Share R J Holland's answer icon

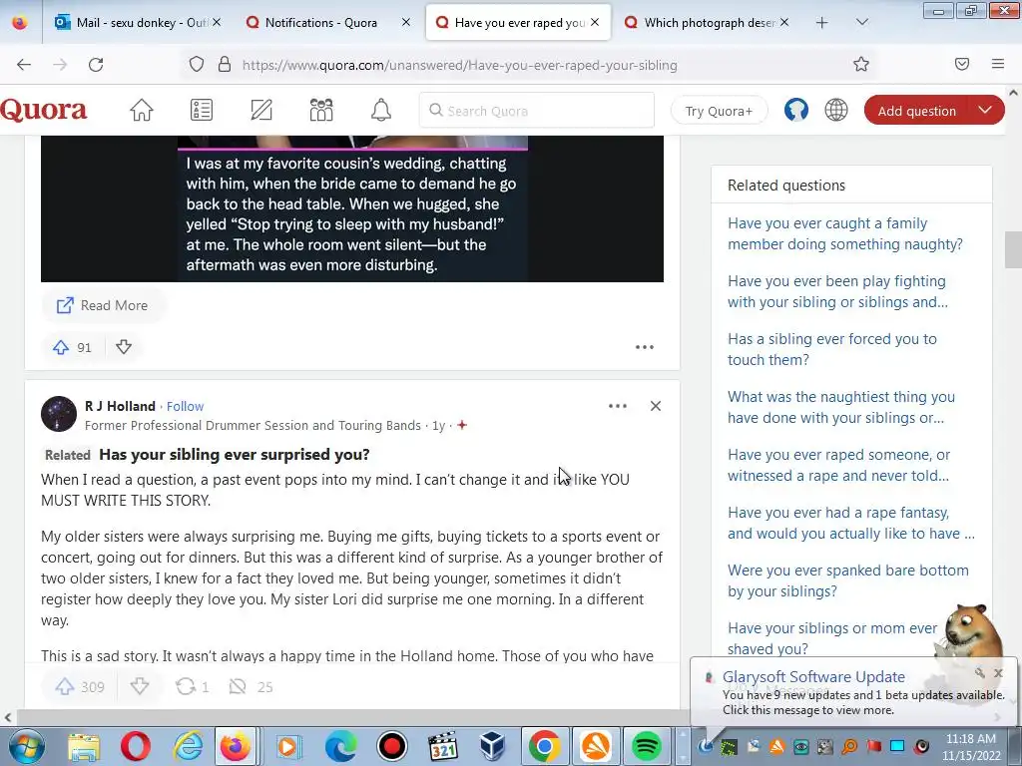(x=186, y=686)
